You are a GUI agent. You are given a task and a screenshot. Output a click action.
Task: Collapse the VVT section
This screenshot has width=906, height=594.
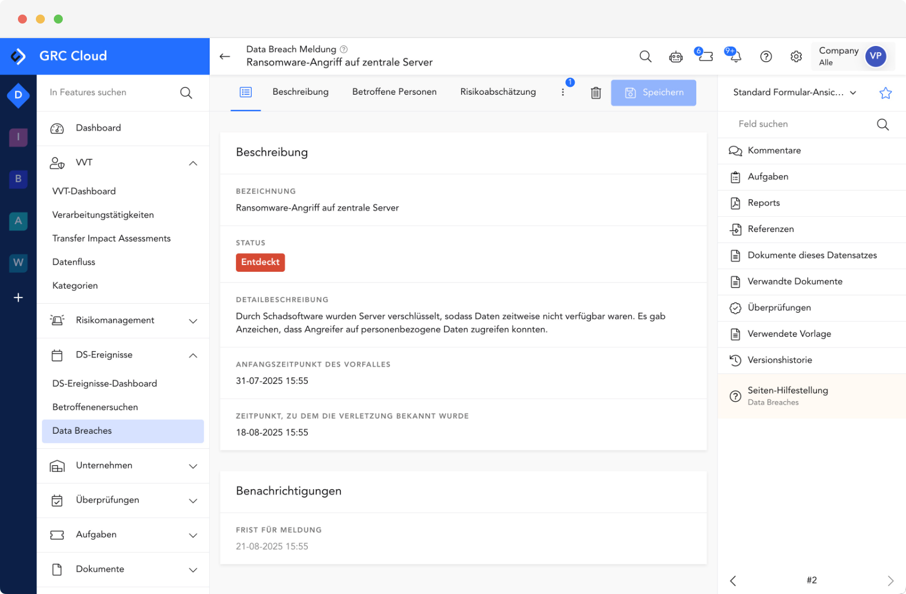point(193,163)
